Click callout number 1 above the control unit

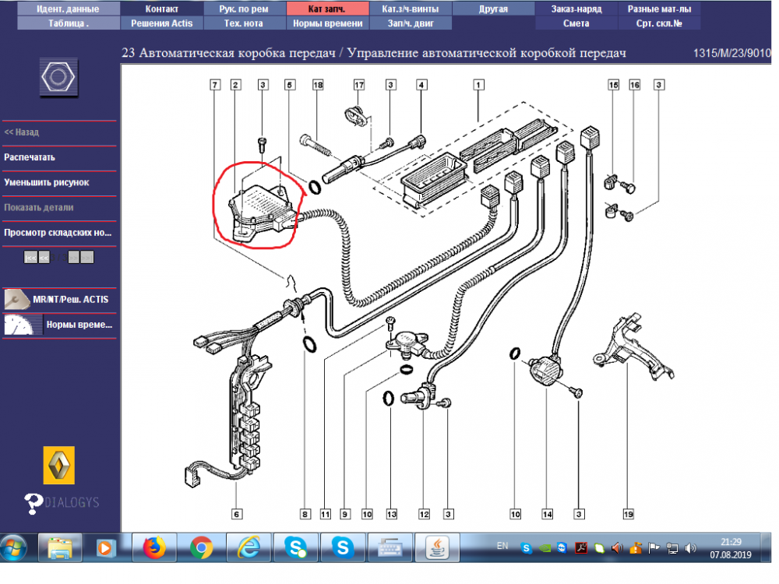pyautogui.click(x=478, y=85)
